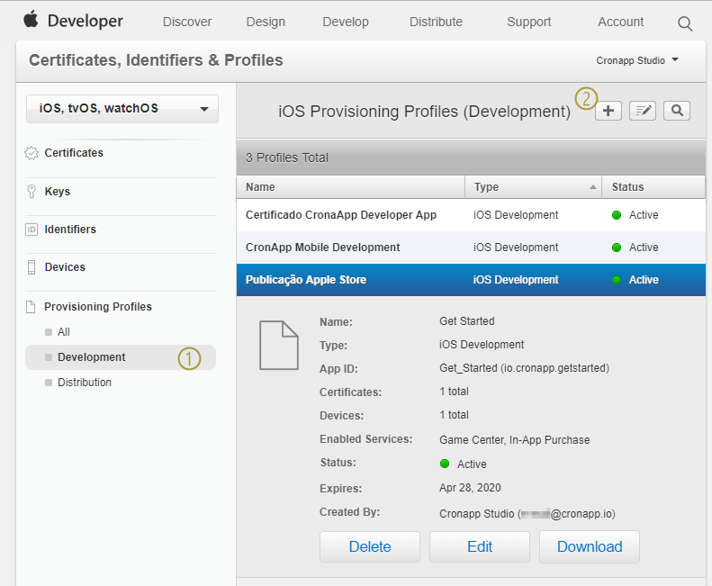
Task: Select Certificado CronaApp Developer App profile
Action: tap(471, 215)
